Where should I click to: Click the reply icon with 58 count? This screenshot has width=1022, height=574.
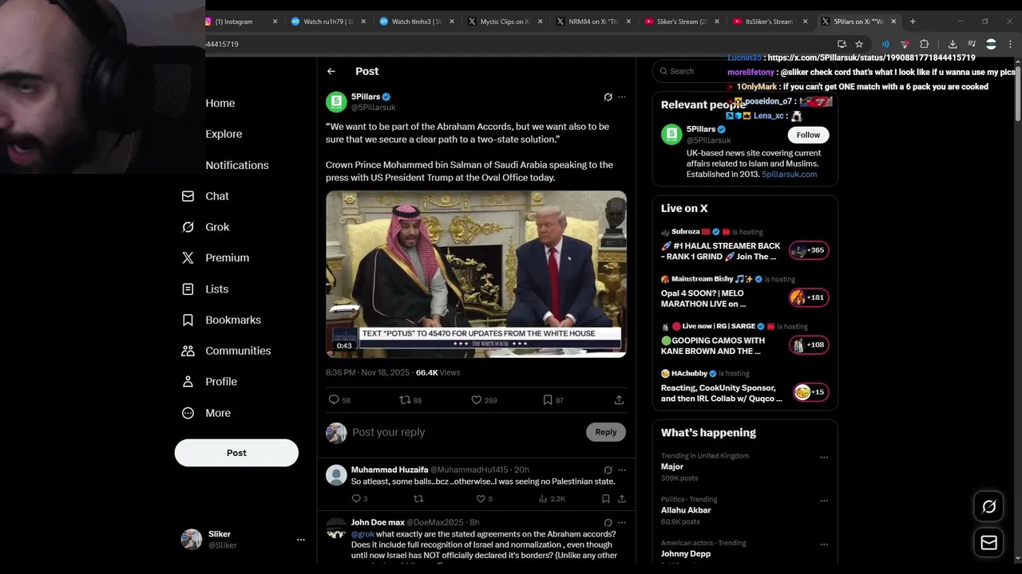(x=334, y=399)
